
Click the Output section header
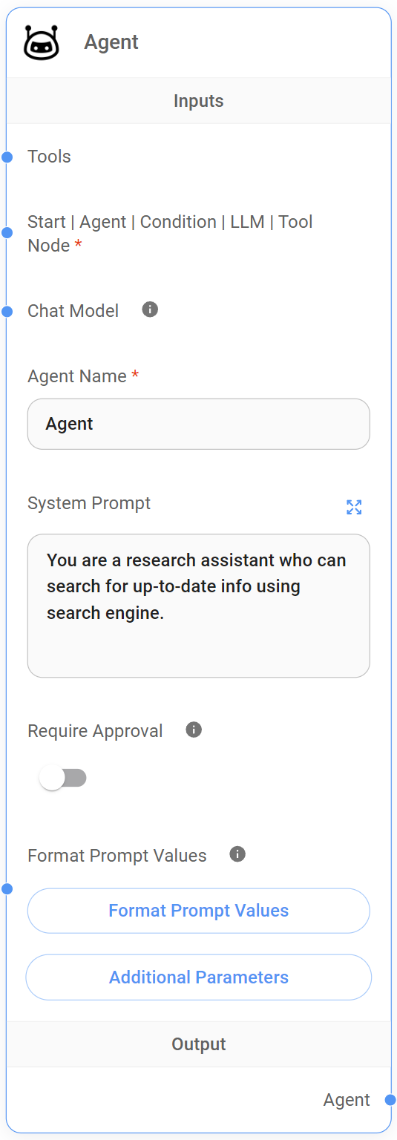click(199, 1044)
